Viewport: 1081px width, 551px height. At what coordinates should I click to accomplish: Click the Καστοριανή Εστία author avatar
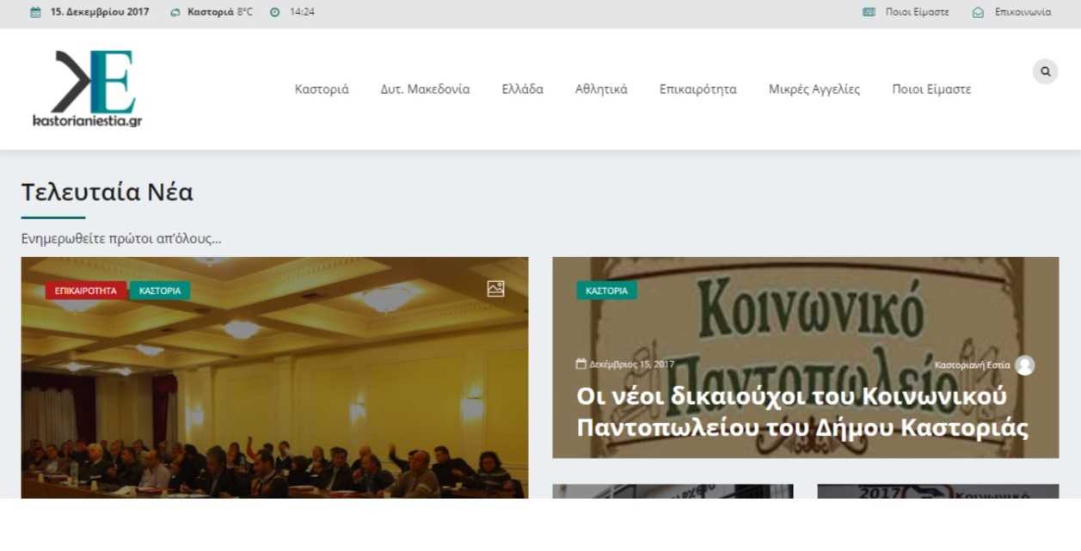1024,365
